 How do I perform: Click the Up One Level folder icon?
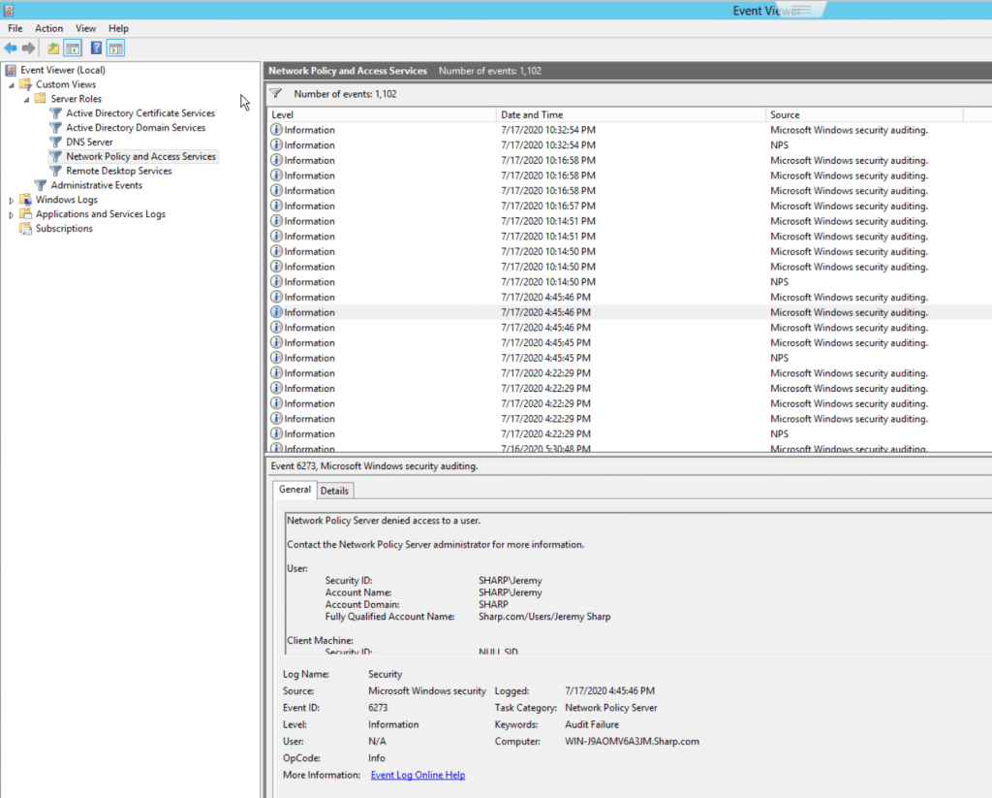[x=53, y=48]
